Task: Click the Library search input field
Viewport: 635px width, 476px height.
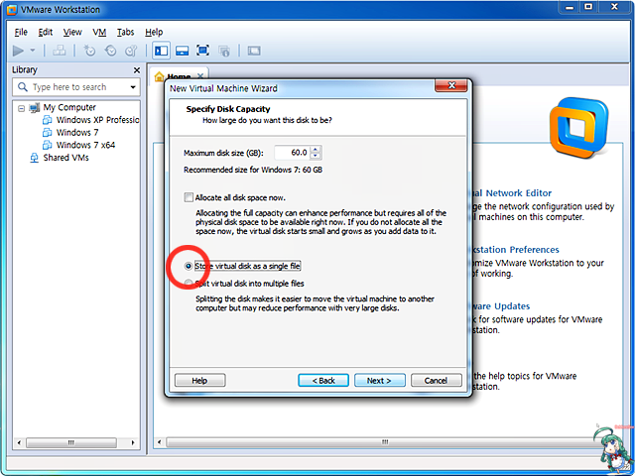Action: click(x=76, y=87)
